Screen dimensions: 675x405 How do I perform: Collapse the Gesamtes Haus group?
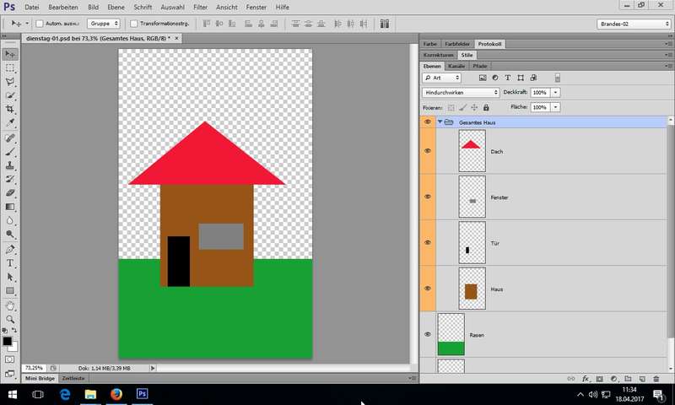tap(440, 122)
